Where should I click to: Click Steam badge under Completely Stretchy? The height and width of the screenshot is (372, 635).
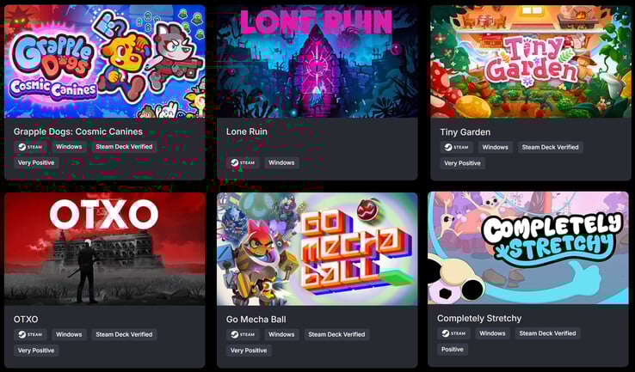tap(454, 333)
